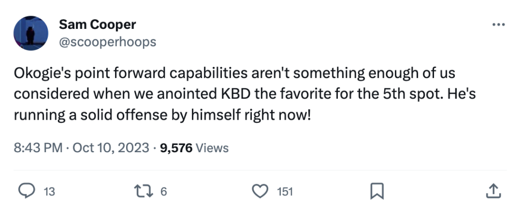Open the @scooperhoops handle link

(108, 42)
